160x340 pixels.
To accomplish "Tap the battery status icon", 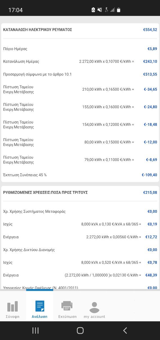I will coord(119,10).
